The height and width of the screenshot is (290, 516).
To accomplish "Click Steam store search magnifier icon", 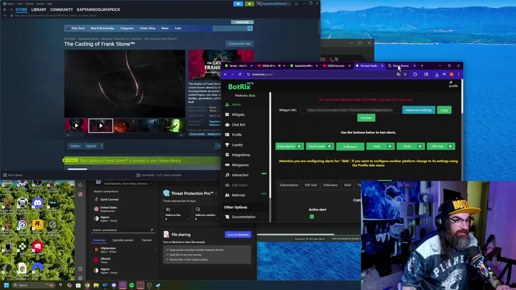I will [x=250, y=28].
